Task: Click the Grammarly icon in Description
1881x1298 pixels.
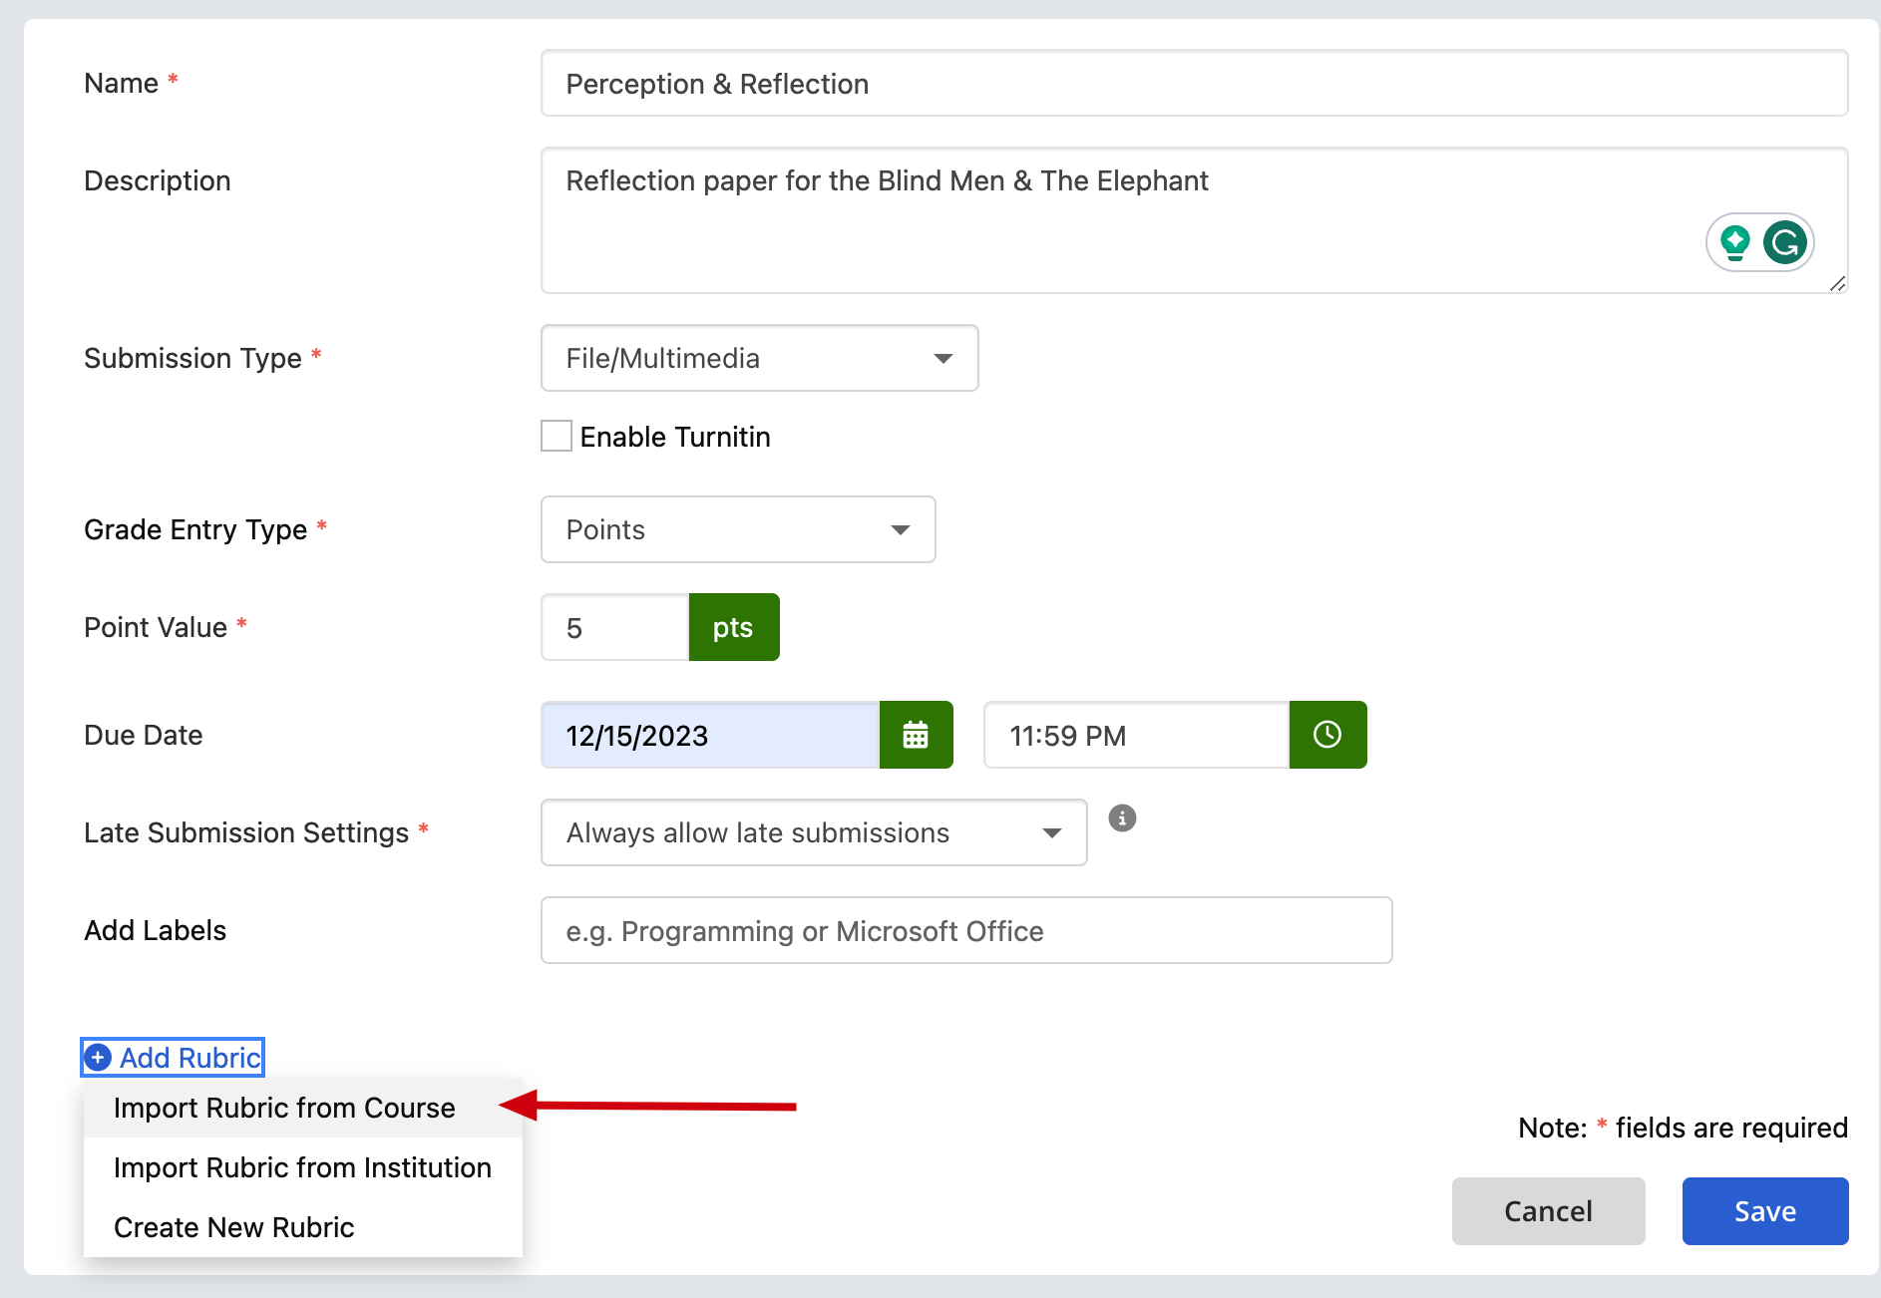Action: [1785, 242]
